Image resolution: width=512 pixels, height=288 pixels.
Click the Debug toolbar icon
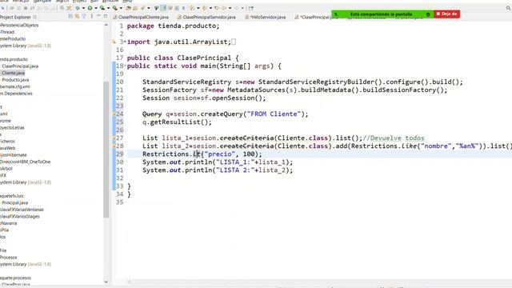point(78,8)
